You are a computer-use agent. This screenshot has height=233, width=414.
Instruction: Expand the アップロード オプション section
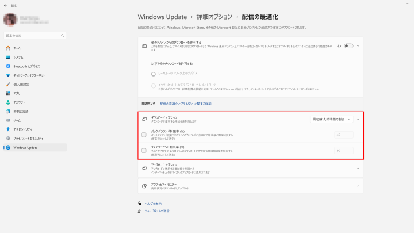pos(358,169)
